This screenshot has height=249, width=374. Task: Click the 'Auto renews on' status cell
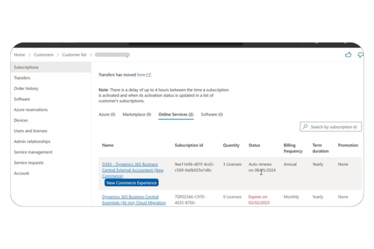(262, 167)
